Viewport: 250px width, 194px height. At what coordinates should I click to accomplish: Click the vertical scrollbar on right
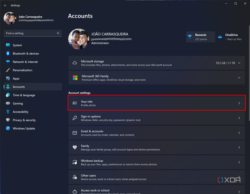click(x=249, y=73)
